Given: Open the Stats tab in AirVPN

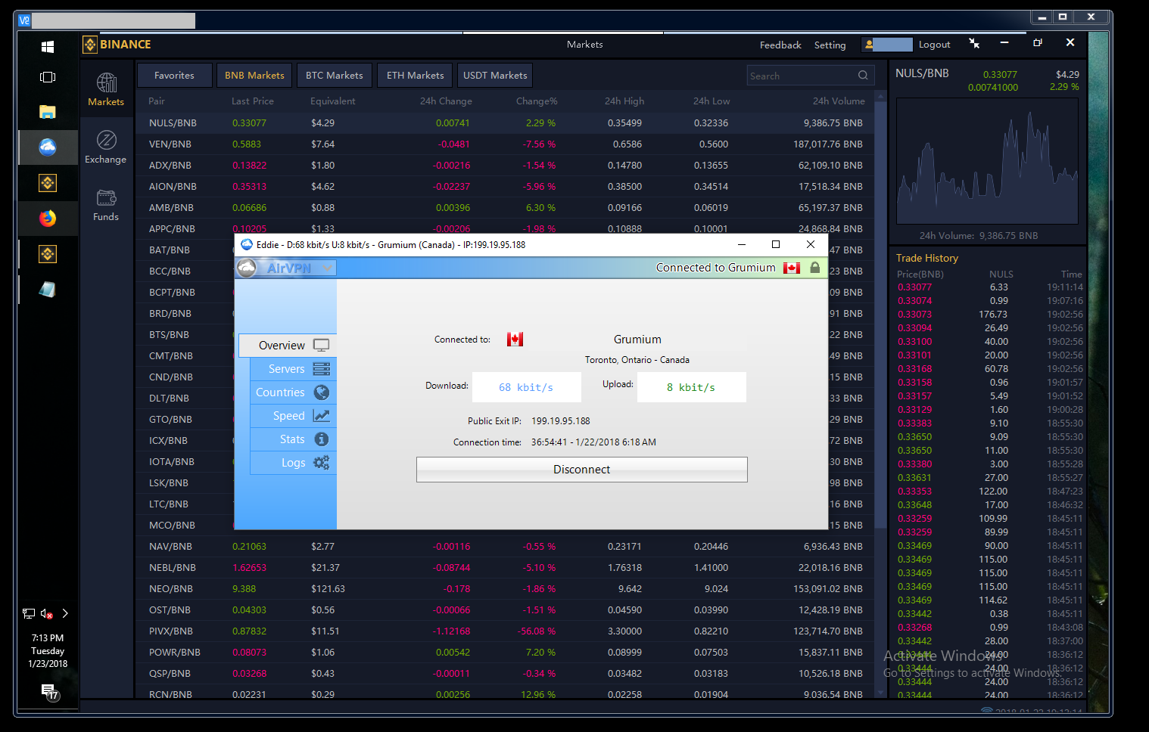Looking at the screenshot, I should coord(294,439).
